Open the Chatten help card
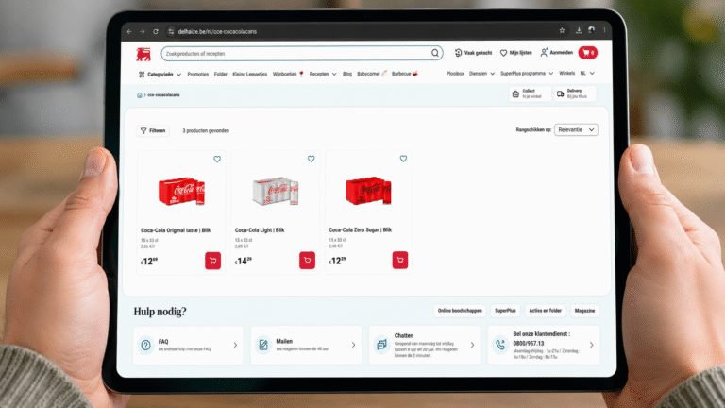The height and width of the screenshot is (408, 725). (x=425, y=345)
